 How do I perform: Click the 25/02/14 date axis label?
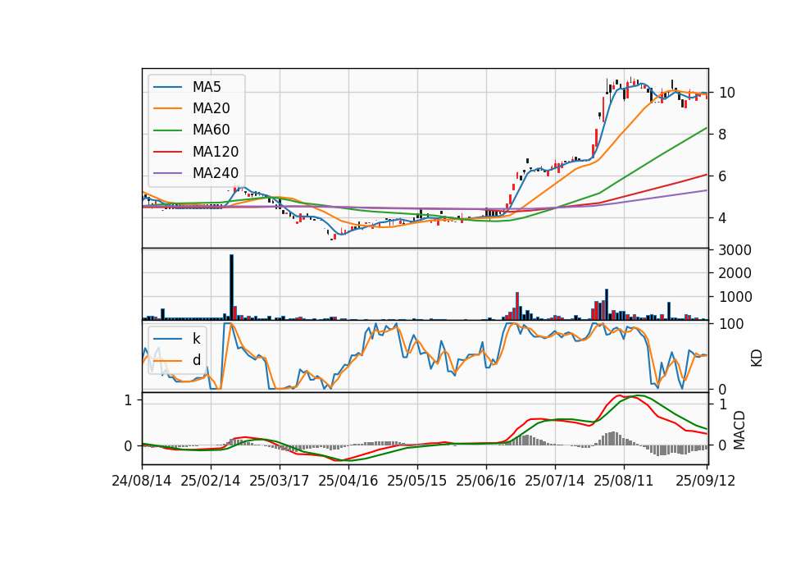coord(211,482)
